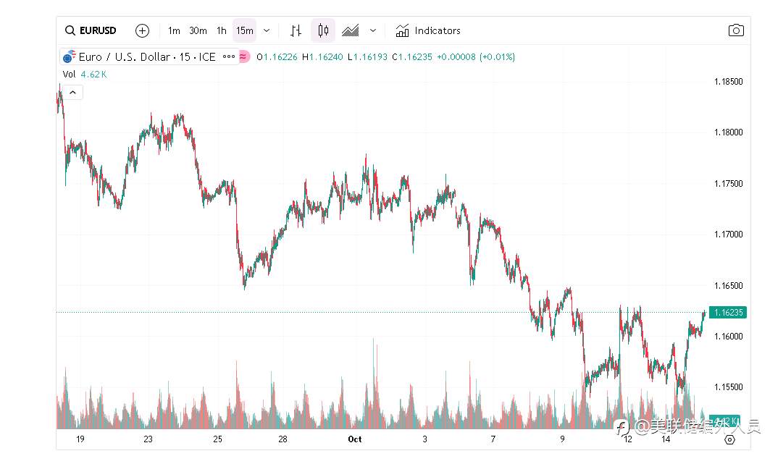This screenshot has width=770, height=456.
Task: Open chart settings hexagon icon
Action: (729, 439)
